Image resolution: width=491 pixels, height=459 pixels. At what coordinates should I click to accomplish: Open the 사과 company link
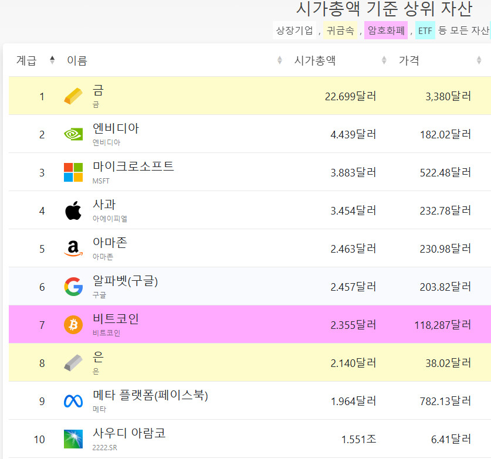click(104, 205)
